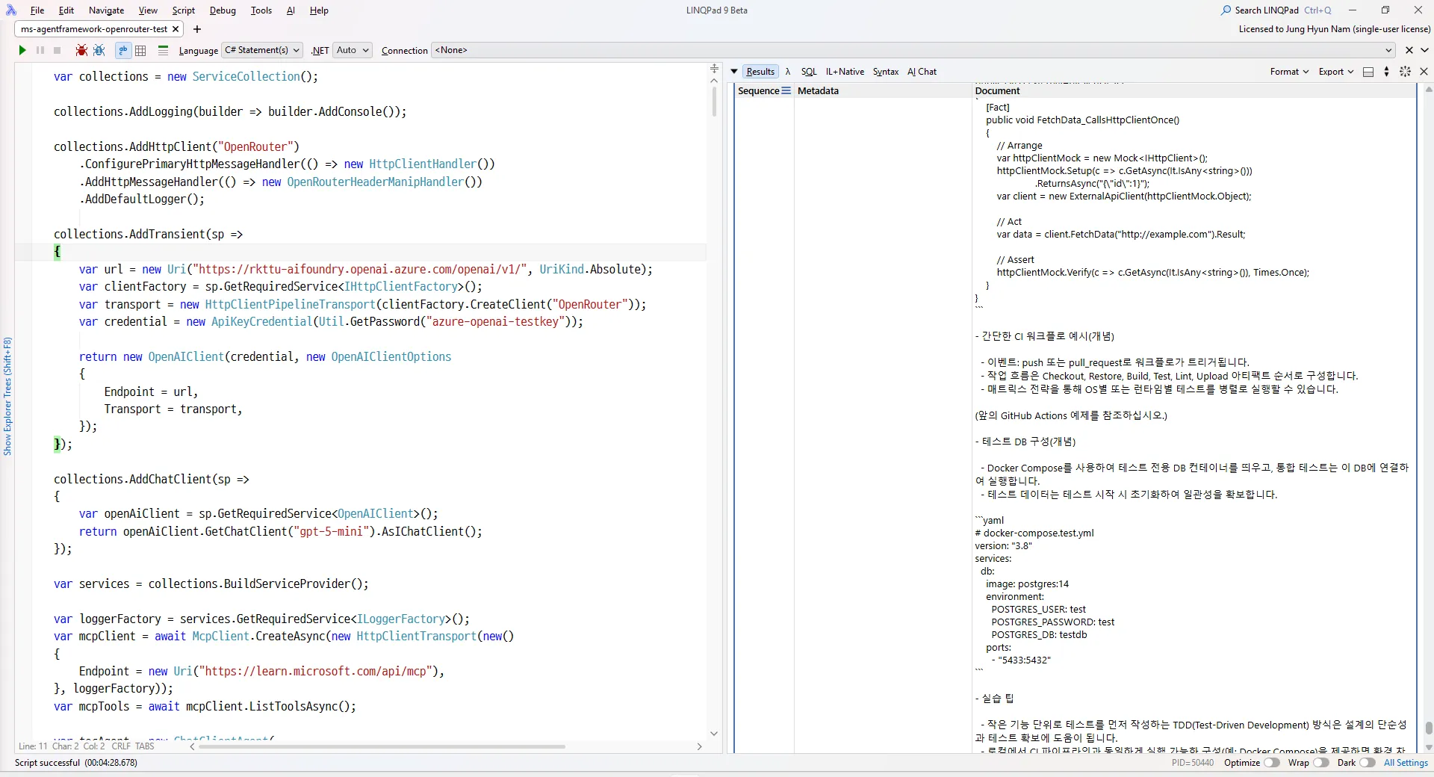Viewport: 1434px width, 777px height.
Task: Click the red bug debug icon
Action: tap(81, 50)
